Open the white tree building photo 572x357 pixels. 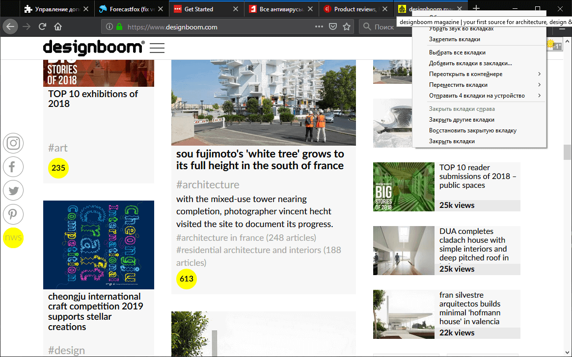[263, 102]
